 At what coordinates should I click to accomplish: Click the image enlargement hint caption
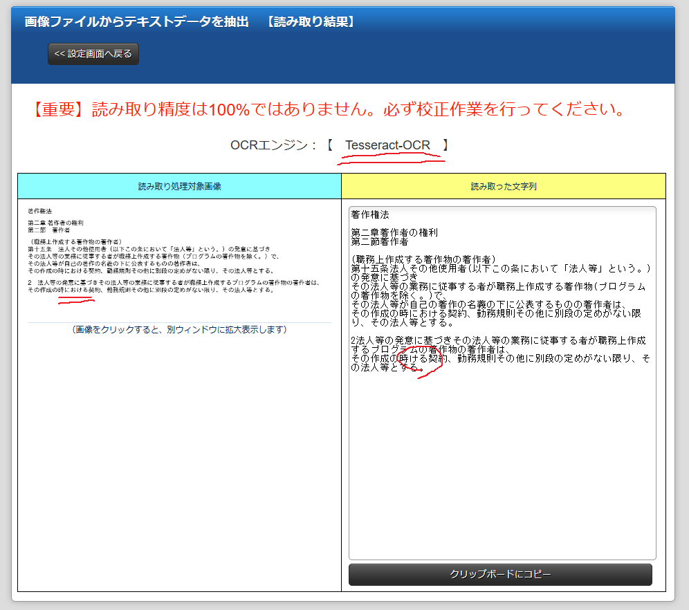(179, 330)
